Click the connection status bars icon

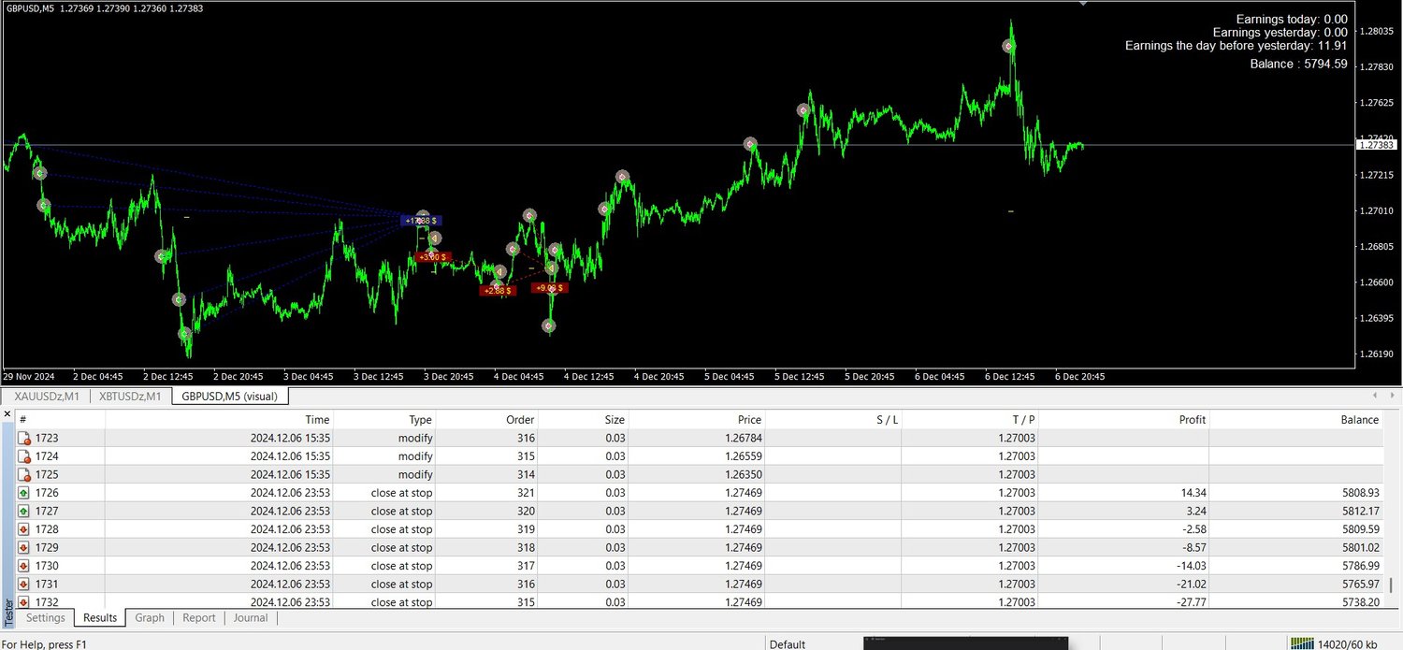(1303, 643)
